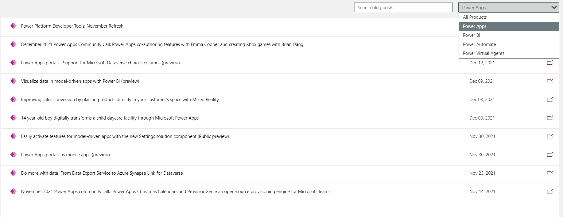Click diamond icon beside 14 year-old boy post
The height and width of the screenshot is (217, 563).
click(x=13, y=118)
